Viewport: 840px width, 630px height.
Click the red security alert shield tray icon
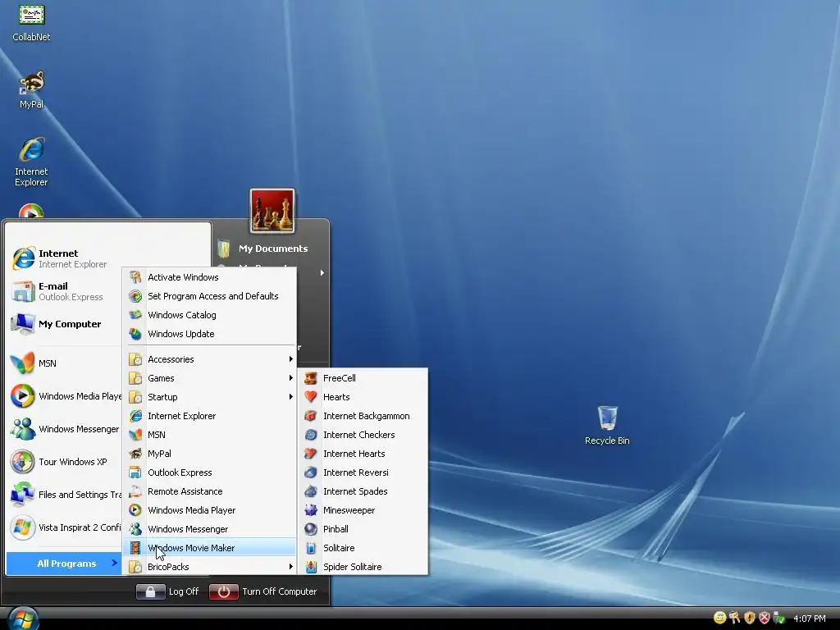765,618
